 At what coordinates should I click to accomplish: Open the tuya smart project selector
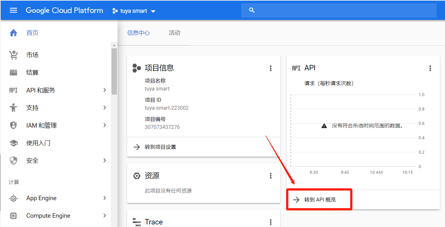click(134, 11)
